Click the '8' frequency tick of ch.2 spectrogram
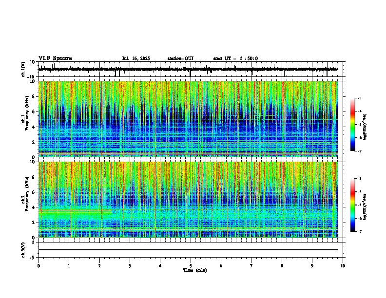Screen dimensions: 386x298 [x=34, y=177]
